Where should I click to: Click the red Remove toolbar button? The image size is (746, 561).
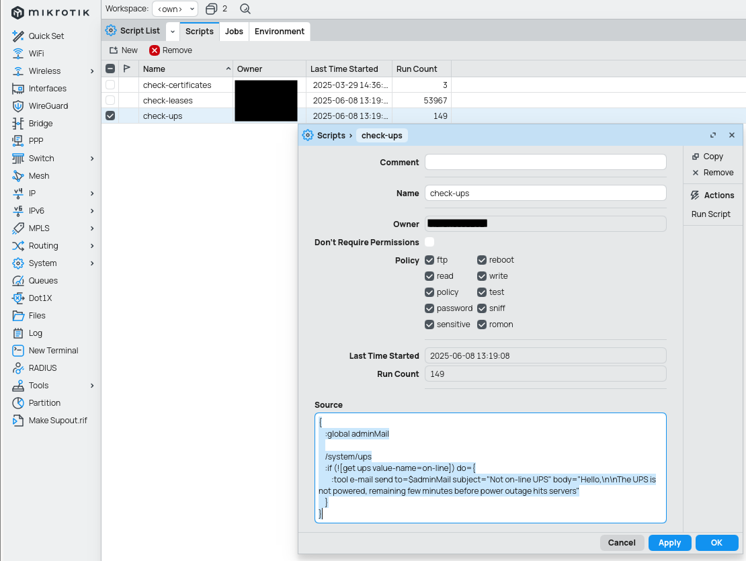[170, 50]
